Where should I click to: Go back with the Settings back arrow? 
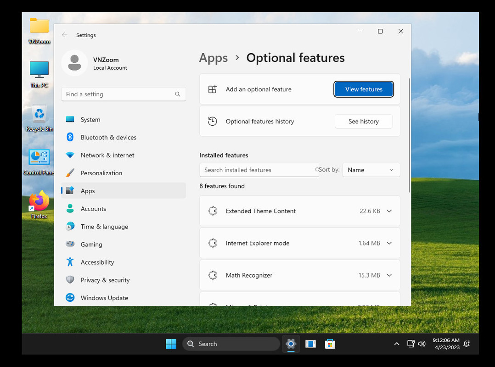tap(65, 35)
